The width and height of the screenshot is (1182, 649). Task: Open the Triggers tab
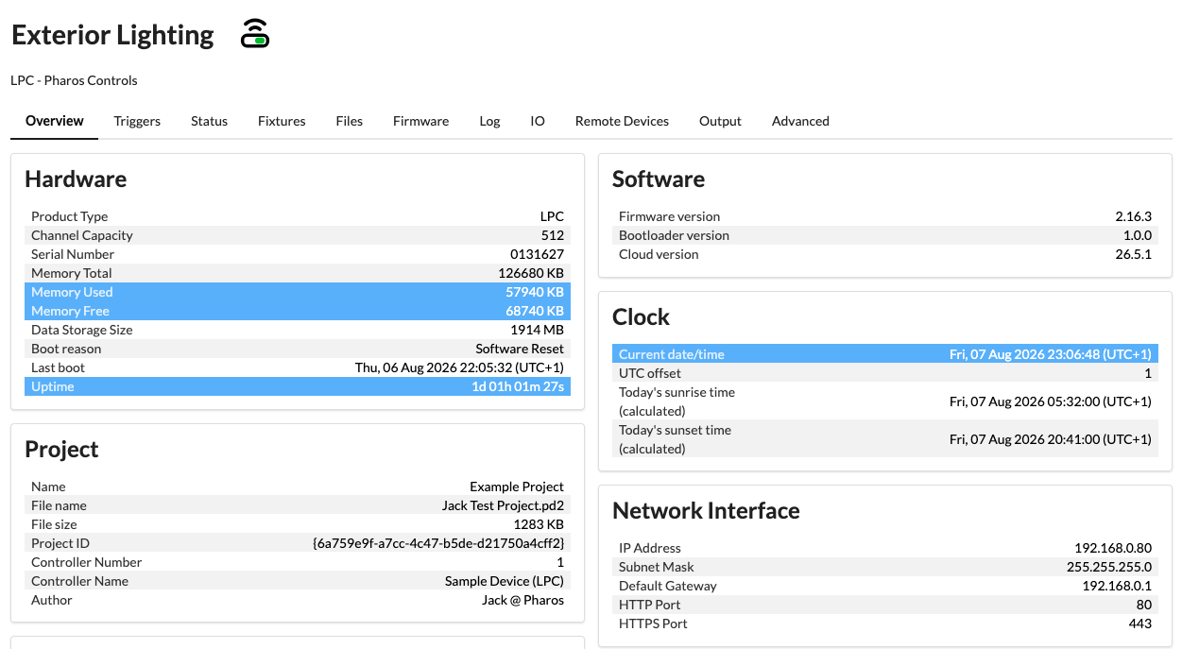[137, 121]
